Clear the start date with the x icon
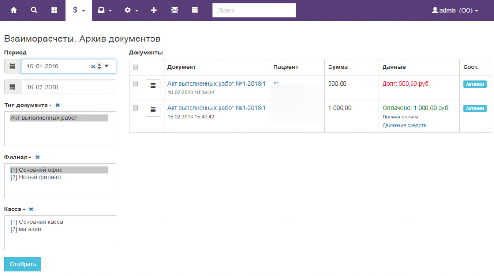494x276 pixels. [93, 66]
